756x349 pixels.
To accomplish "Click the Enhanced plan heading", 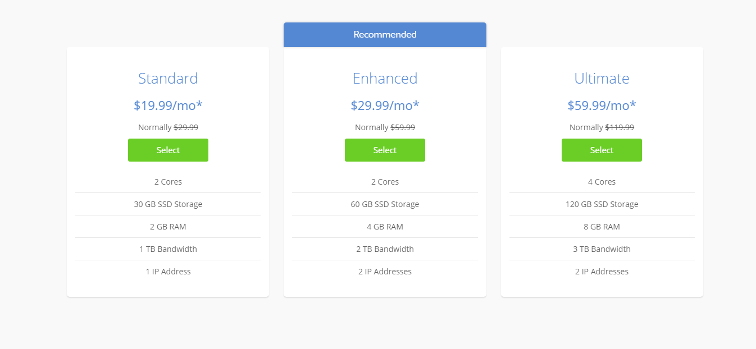I will (385, 79).
